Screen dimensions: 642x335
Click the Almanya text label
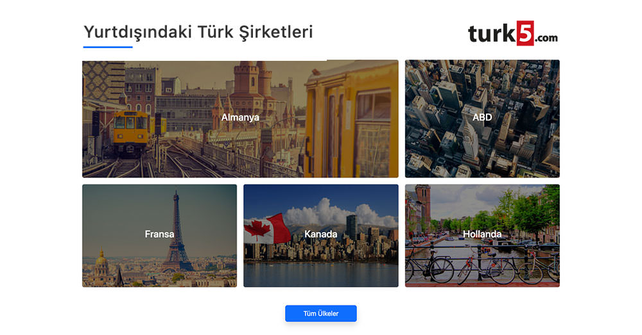[x=240, y=117]
